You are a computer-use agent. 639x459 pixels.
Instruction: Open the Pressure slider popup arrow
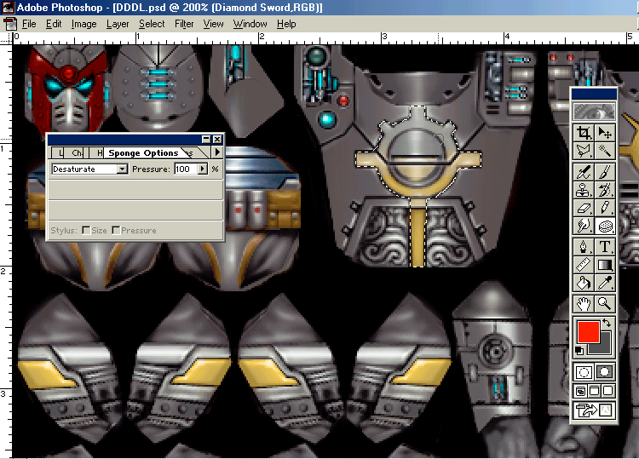tap(202, 169)
